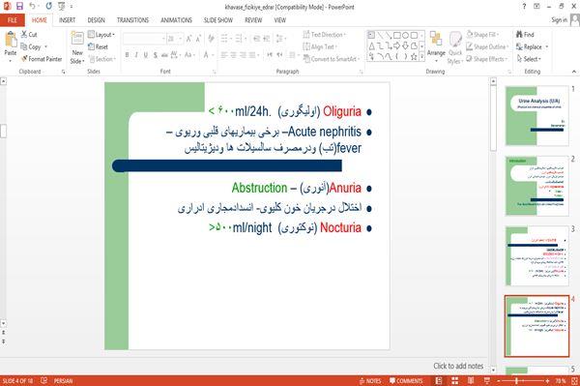Open the Shape Outline dropdown
The image size is (580, 386).
(x=487, y=46)
